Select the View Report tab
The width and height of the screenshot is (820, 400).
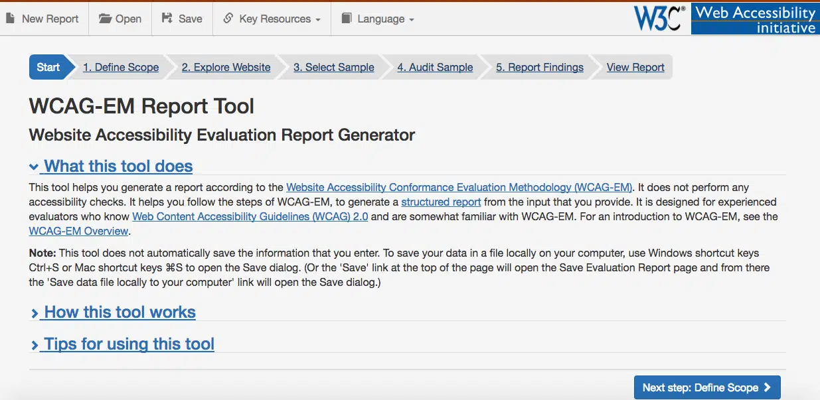click(x=635, y=67)
